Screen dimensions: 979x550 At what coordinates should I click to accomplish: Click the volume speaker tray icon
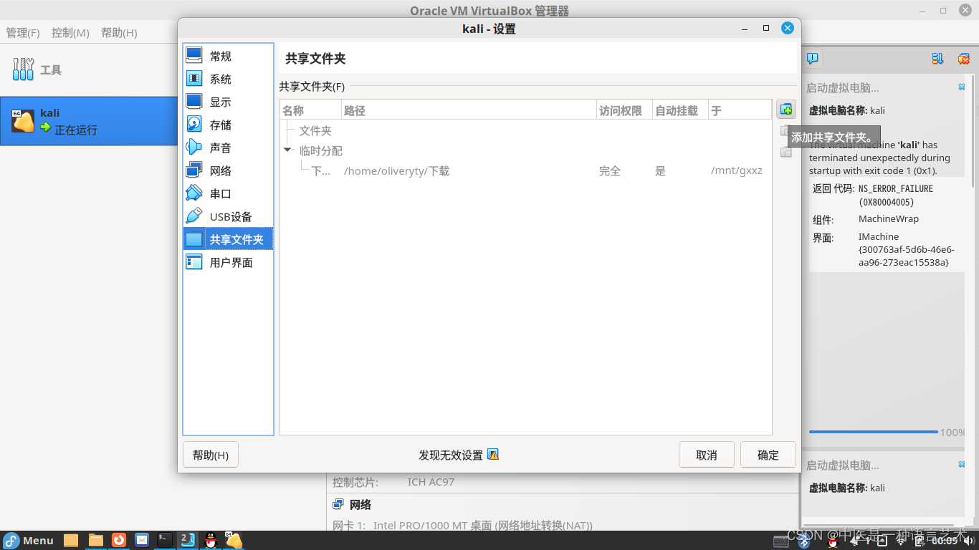(969, 541)
